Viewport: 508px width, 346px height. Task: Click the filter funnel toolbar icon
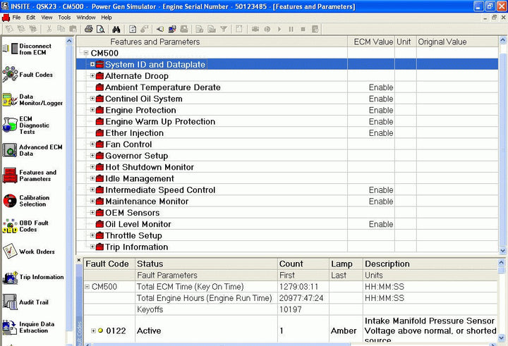point(224,29)
